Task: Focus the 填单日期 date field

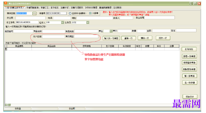Action: [24, 13]
